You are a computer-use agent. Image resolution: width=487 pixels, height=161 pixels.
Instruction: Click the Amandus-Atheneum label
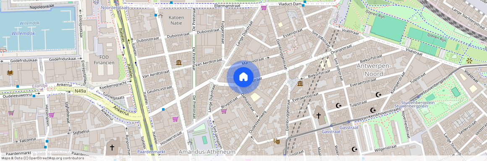tap(207, 152)
